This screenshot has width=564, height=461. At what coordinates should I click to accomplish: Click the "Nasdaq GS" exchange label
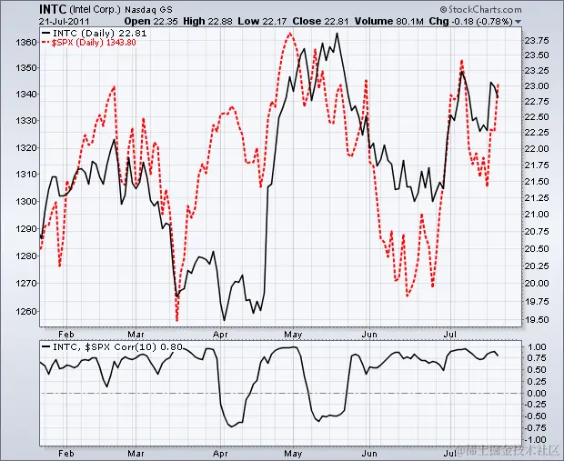pos(148,10)
